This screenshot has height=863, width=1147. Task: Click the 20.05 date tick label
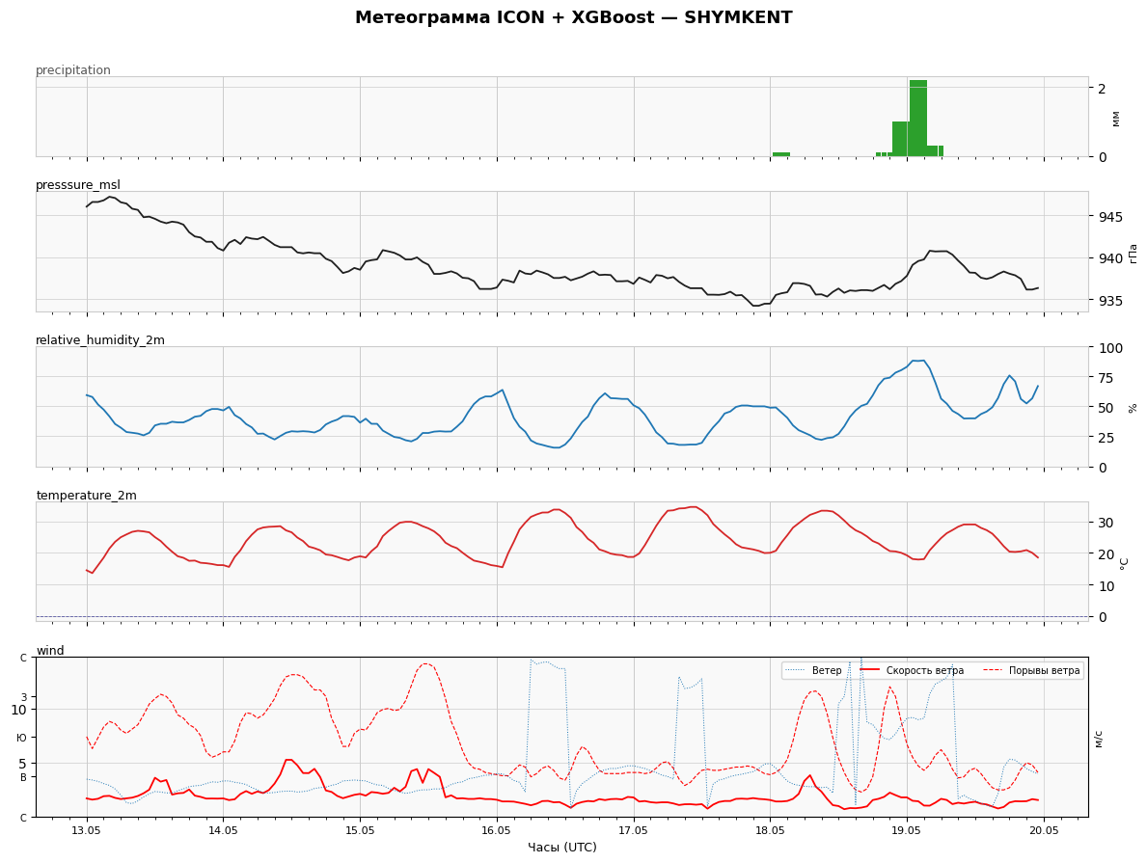click(x=1044, y=830)
